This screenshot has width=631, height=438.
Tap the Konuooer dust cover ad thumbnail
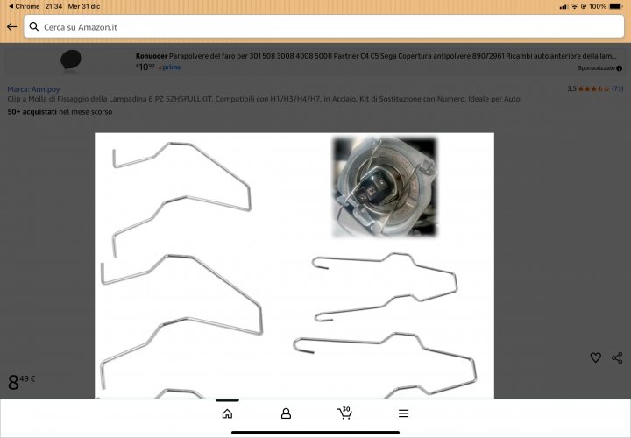pos(71,60)
